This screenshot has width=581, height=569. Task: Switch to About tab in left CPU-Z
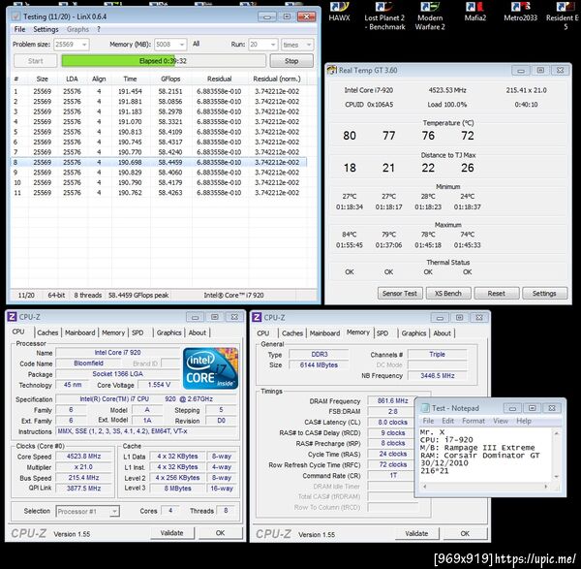pos(198,332)
